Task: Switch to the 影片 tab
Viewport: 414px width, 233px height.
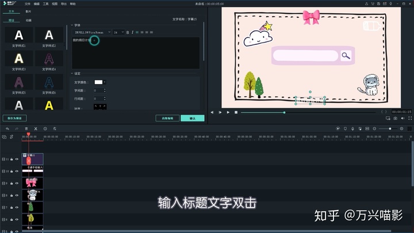Action: [x=28, y=12]
